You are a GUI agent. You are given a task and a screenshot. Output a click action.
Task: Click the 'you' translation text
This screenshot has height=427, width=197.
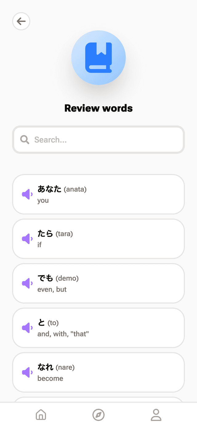(x=43, y=200)
